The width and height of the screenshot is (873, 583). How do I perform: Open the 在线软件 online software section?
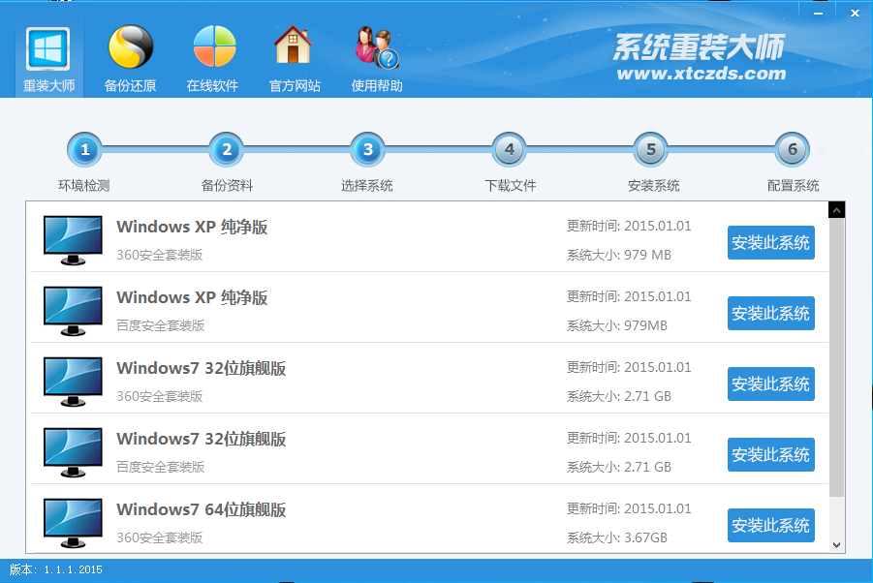pyautogui.click(x=213, y=59)
